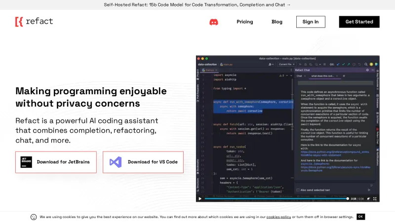The height and width of the screenshot is (222, 395).
Task: Enter fullscreen mode for the video
Action: (x=375, y=199)
